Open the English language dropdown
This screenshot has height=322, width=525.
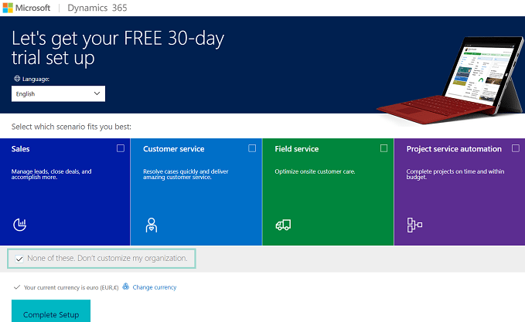(x=58, y=93)
